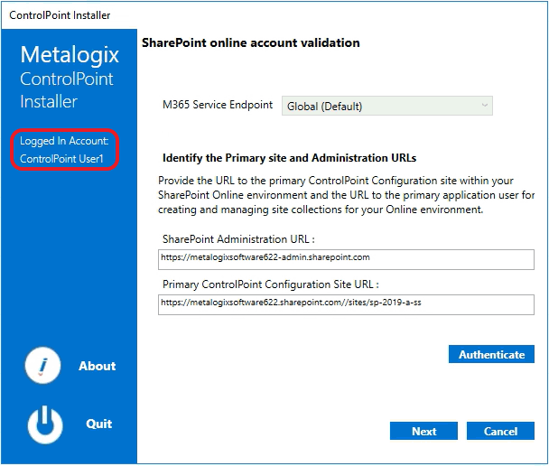
Task: Select the 'ControlPoint User1' account text
Action: tap(61, 159)
